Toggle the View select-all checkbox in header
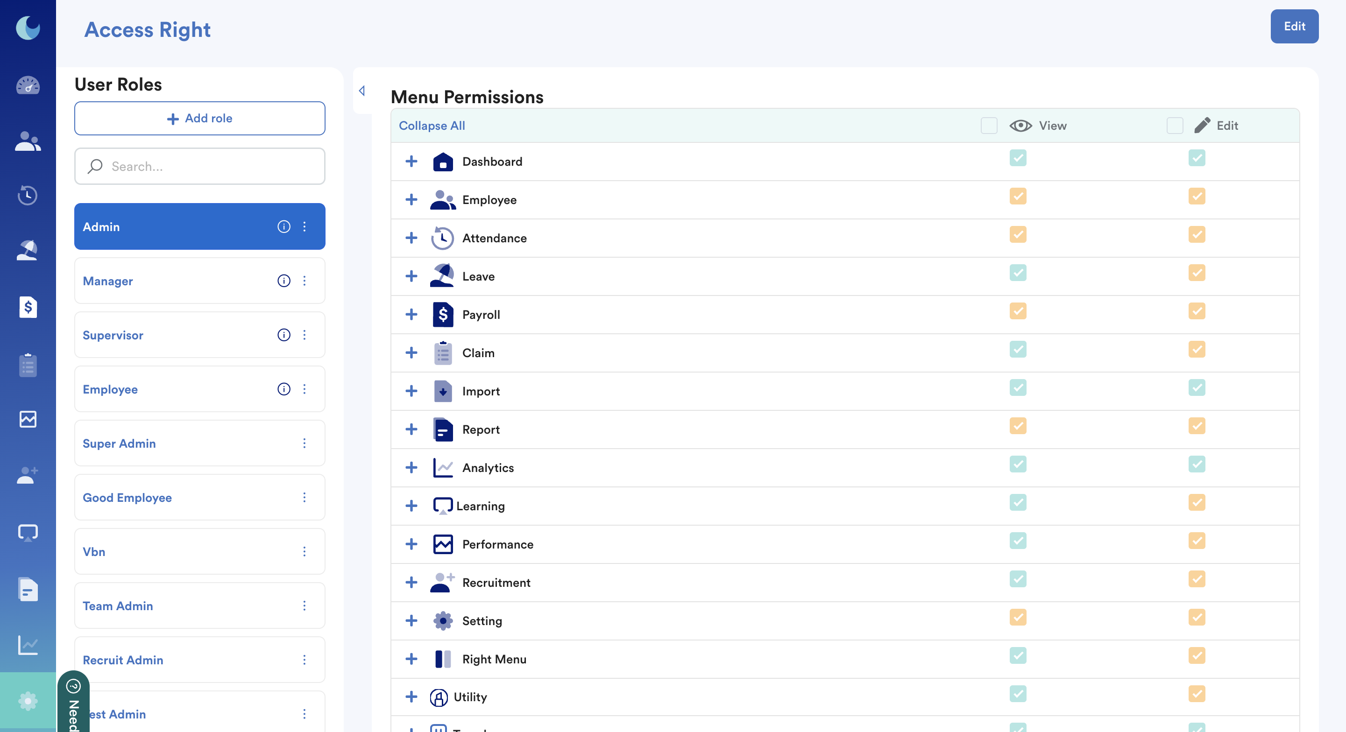The height and width of the screenshot is (732, 1346). 989,126
